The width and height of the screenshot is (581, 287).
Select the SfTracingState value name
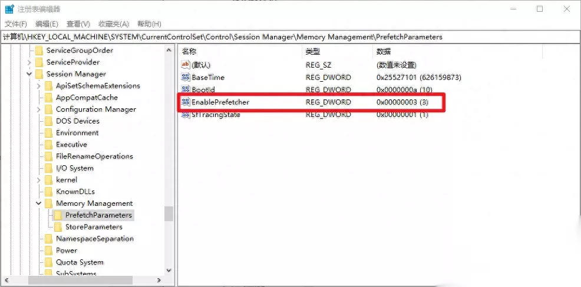click(x=216, y=115)
